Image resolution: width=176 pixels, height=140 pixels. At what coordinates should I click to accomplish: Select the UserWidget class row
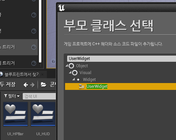coord(121,86)
